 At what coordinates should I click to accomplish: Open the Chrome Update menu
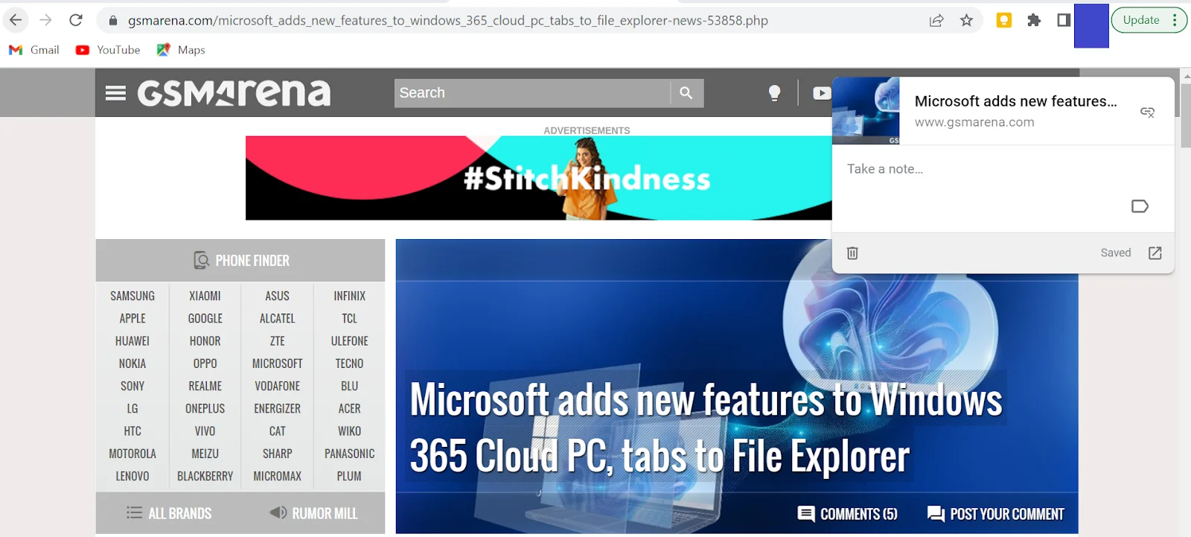(1149, 20)
